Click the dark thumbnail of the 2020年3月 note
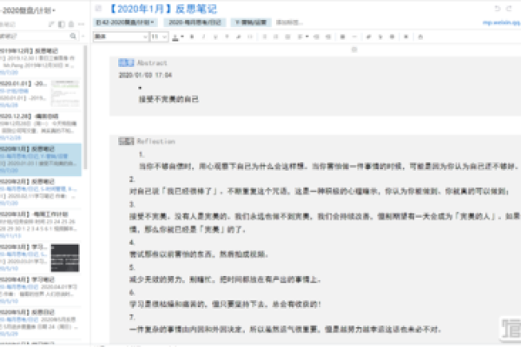This screenshot has height=347, width=521. click(x=65, y=258)
